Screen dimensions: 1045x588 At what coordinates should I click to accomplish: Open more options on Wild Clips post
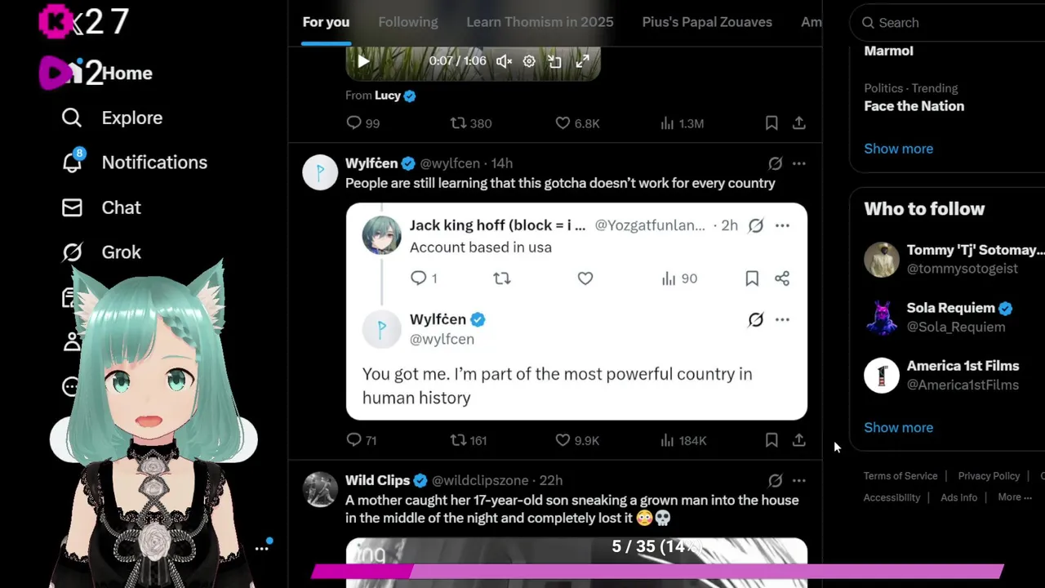tap(798, 480)
